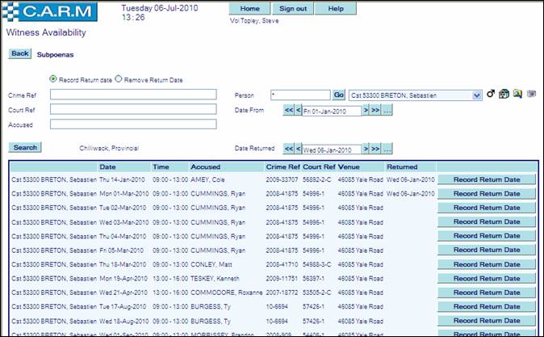Click the C.A.R.M logo
Viewport: 544px width, 337px height.
[54, 11]
